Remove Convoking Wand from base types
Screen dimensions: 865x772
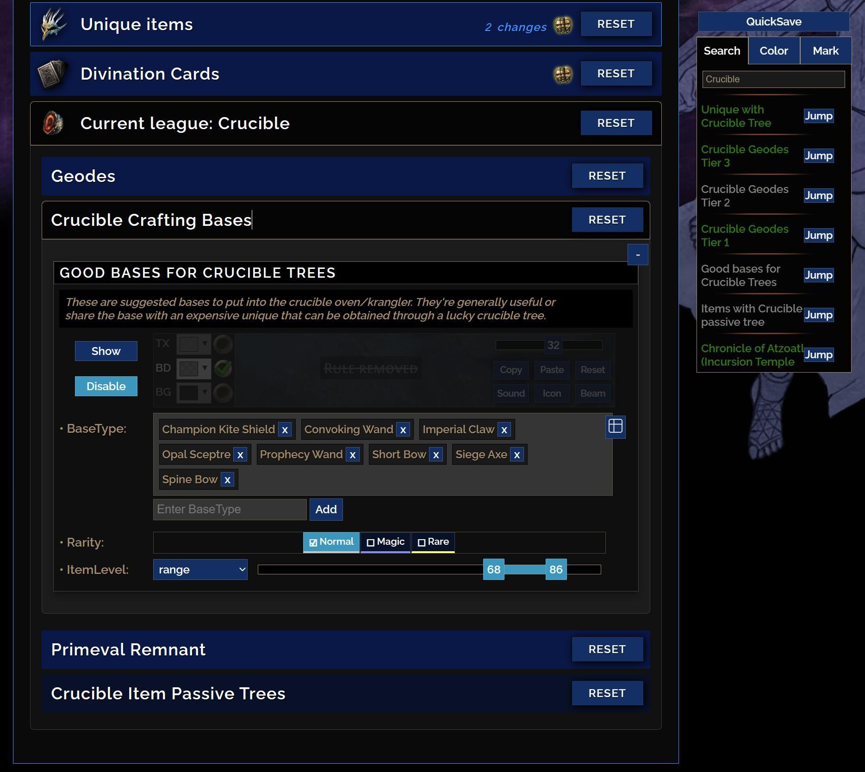[403, 430]
